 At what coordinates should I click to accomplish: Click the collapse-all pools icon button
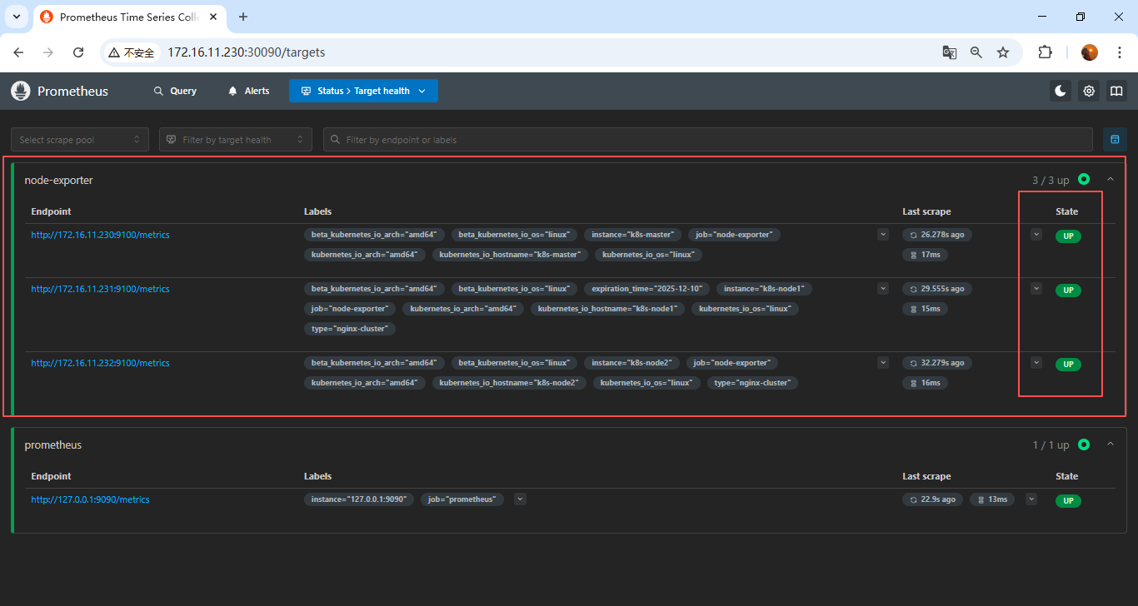coord(1115,140)
